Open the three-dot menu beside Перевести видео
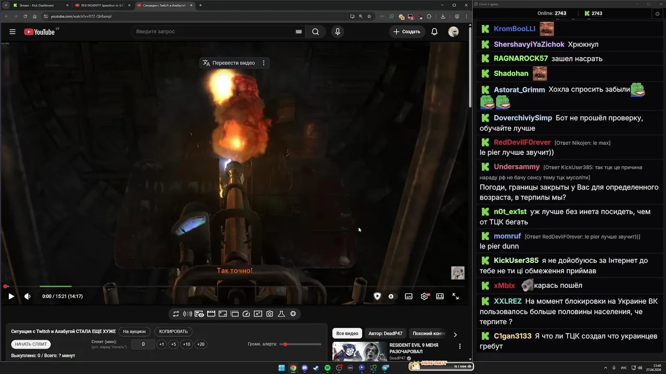The height and width of the screenshot is (374, 666). (264, 63)
